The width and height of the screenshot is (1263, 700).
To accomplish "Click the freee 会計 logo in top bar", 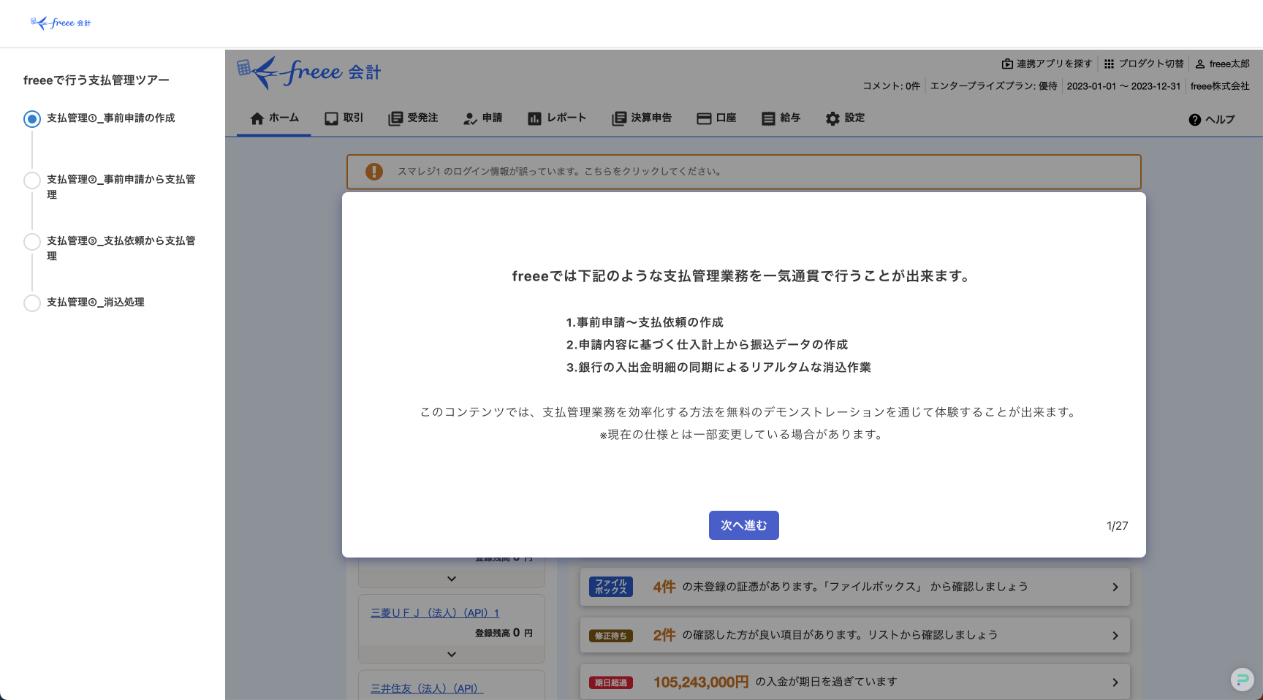I will tap(61, 23).
